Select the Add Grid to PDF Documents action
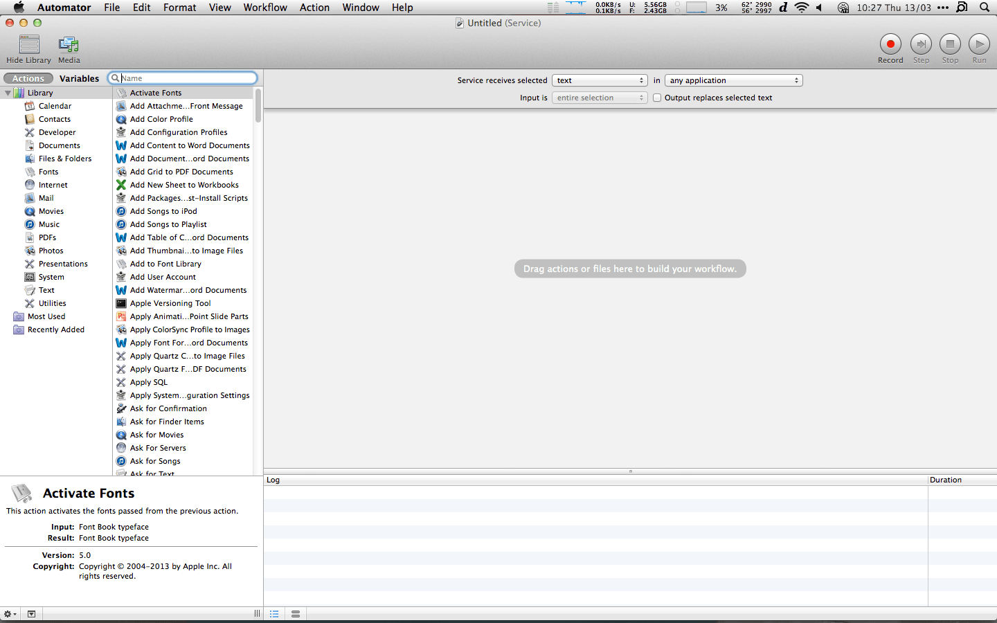This screenshot has height=623, width=997. point(183,172)
